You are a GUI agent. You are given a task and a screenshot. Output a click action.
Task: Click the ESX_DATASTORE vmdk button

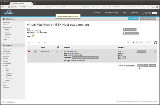click(85, 57)
